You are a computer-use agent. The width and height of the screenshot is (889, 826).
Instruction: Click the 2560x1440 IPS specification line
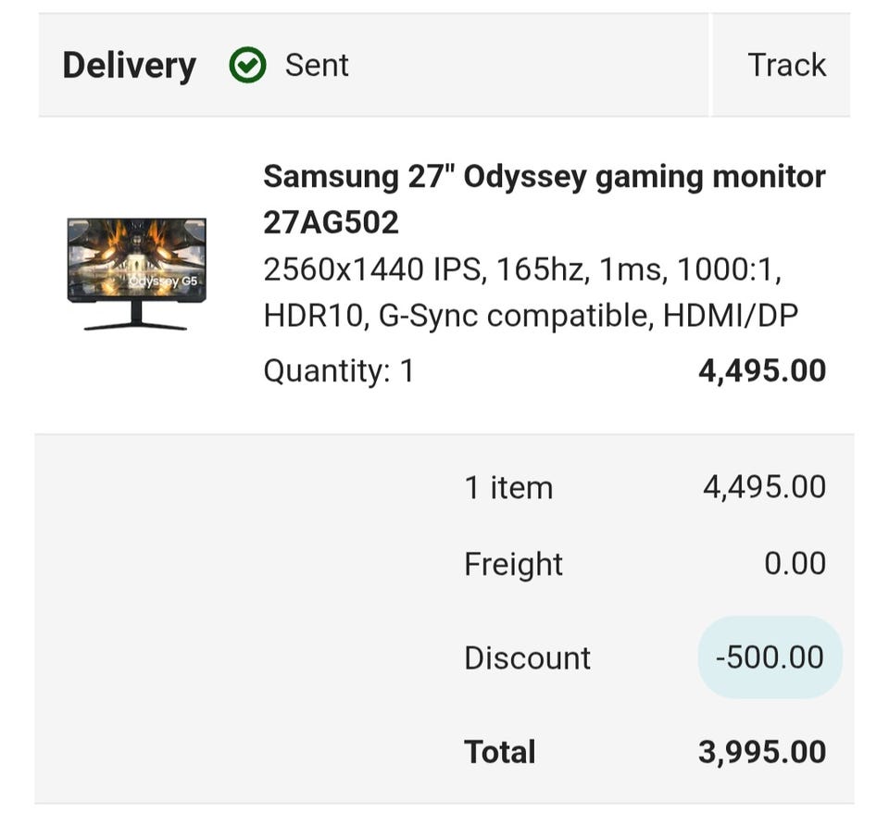pyautogui.click(x=522, y=269)
